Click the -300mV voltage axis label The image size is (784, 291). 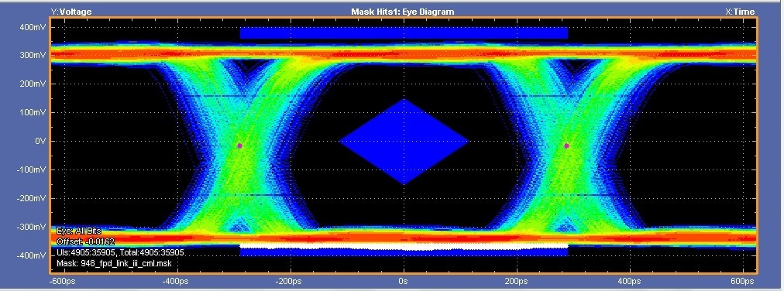pyautogui.click(x=32, y=227)
